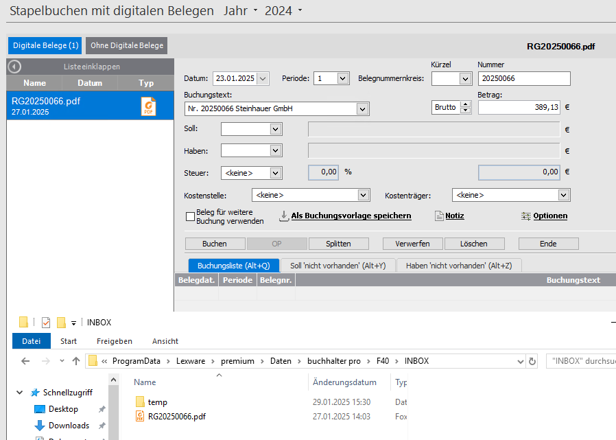This screenshot has height=440, width=616.
Task: Click the pin icon beside Desktop
Action: point(102,409)
